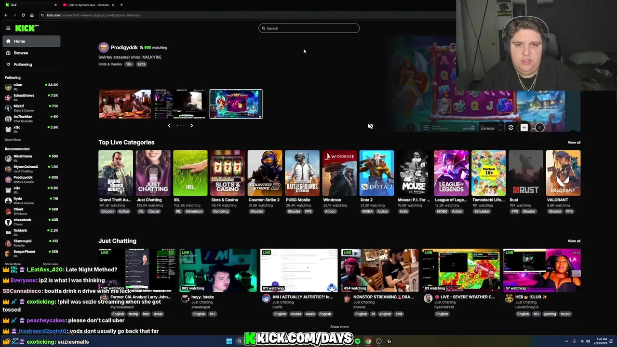The image size is (617, 347).
Task: Open the Slots & Casino category card
Action: click(x=228, y=173)
